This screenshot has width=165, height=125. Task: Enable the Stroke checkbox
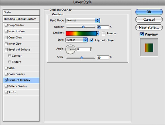6,92
